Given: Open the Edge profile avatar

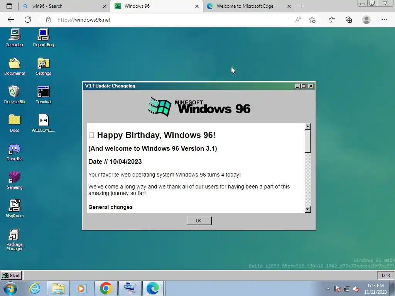Looking at the screenshot, I should [366, 20].
